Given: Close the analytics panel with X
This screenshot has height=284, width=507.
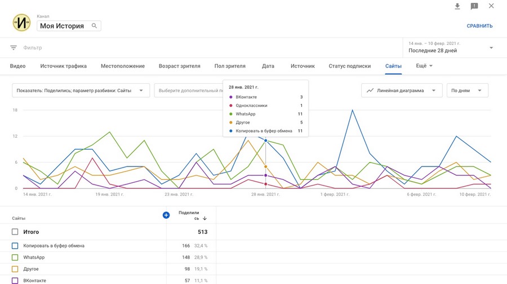Looking at the screenshot, I should coord(491,6).
